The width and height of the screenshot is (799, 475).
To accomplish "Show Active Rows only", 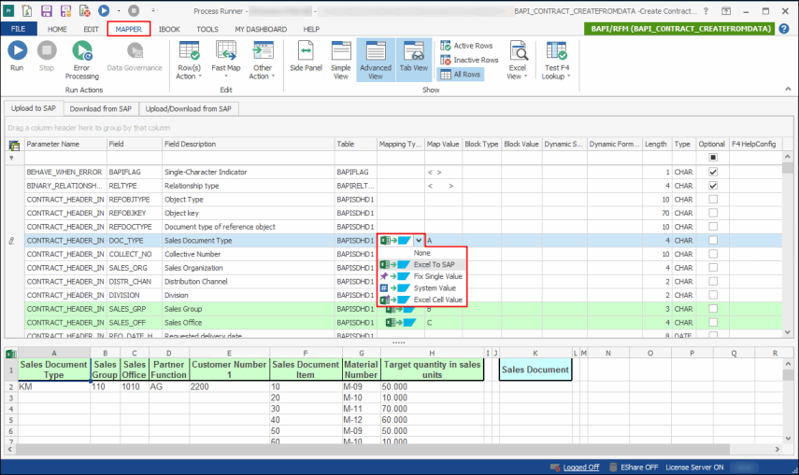I will click(466, 46).
